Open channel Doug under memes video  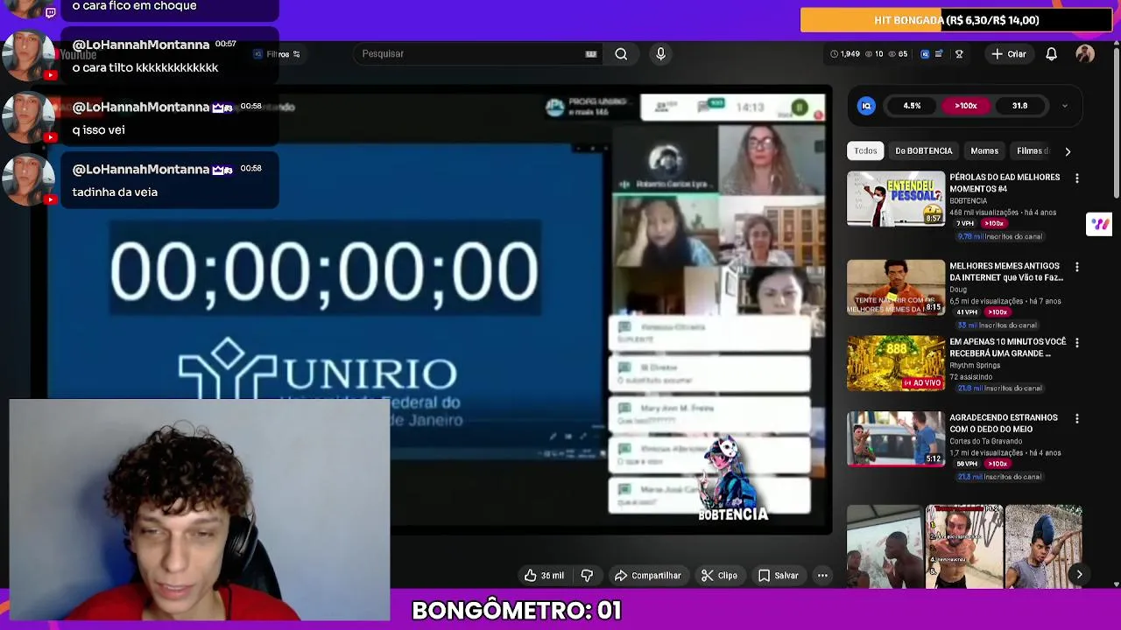click(958, 290)
